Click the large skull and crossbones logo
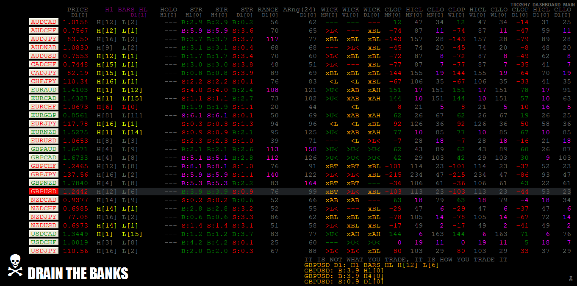This screenshot has width=577, height=286. [x=15, y=266]
